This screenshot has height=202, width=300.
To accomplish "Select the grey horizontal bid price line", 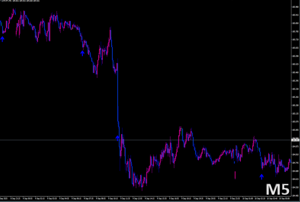I will click(145, 140).
